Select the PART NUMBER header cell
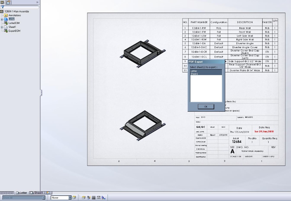This screenshot has width=291, height=201. [x=199, y=22]
